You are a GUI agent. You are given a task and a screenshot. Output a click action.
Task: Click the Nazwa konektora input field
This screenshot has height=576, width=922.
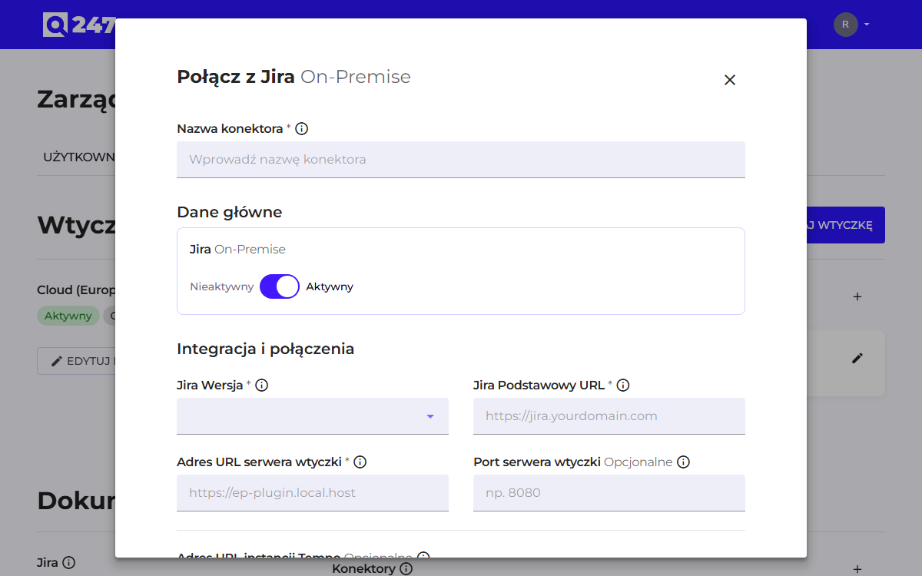click(461, 160)
